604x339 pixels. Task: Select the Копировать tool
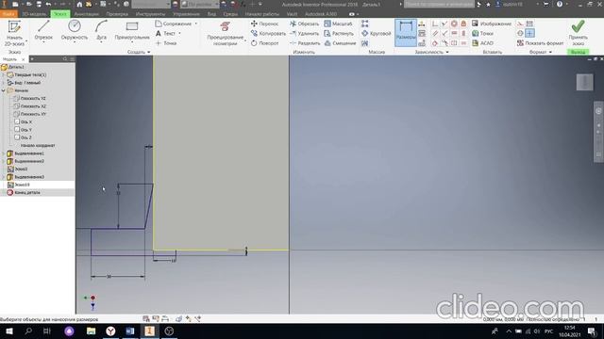[x=268, y=34]
